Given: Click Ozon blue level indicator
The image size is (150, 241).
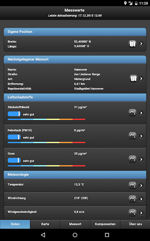Looking at the screenshot, I should (x=14, y=160).
